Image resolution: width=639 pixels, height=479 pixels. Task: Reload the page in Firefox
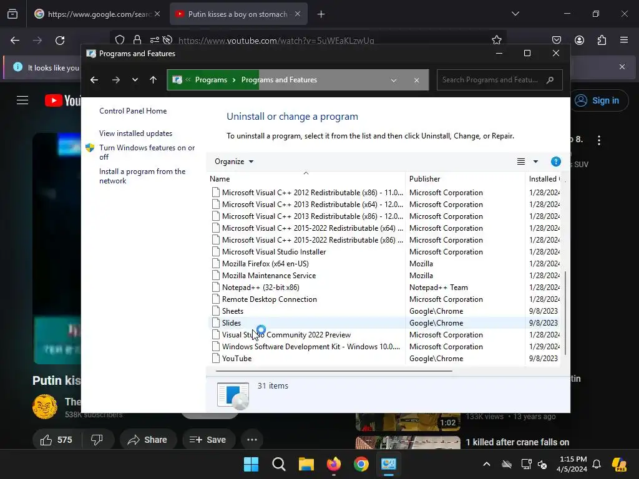60,41
